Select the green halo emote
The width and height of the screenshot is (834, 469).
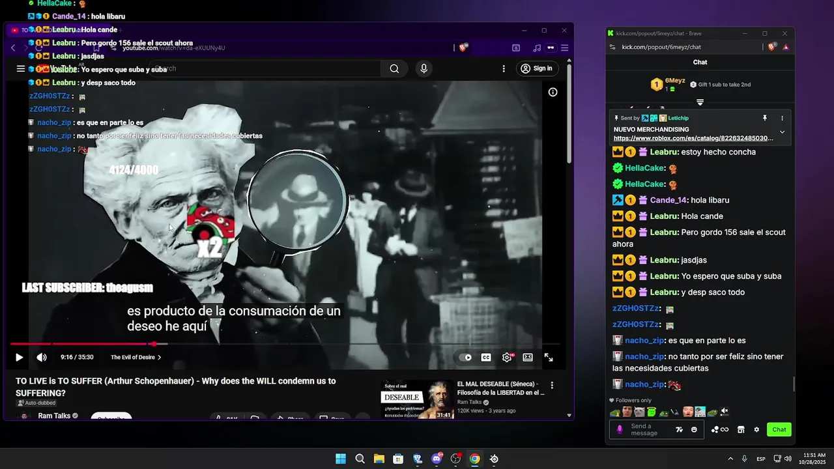tap(650, 412)
